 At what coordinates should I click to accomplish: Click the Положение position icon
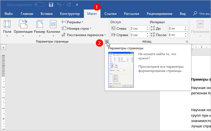click(x=200, y=28)
